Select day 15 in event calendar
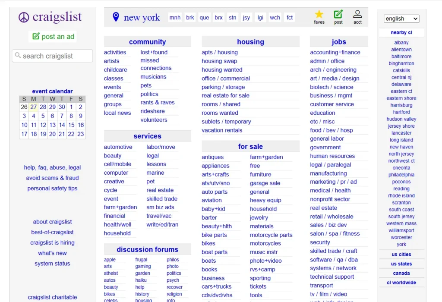Viewport: 442px width, 302px height. tap(71, 125)
